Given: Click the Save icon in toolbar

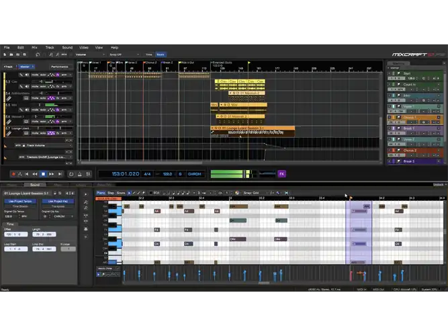Looking at the screenshot, I should 17,54.
